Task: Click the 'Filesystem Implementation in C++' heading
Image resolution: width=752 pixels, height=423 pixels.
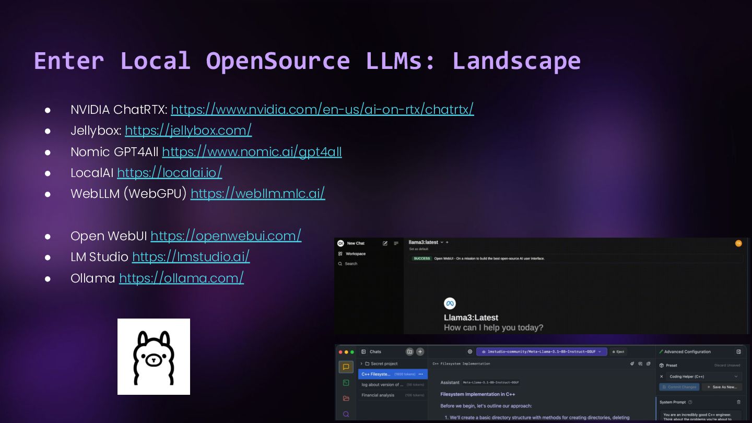Action: click(x=478, y=394)
